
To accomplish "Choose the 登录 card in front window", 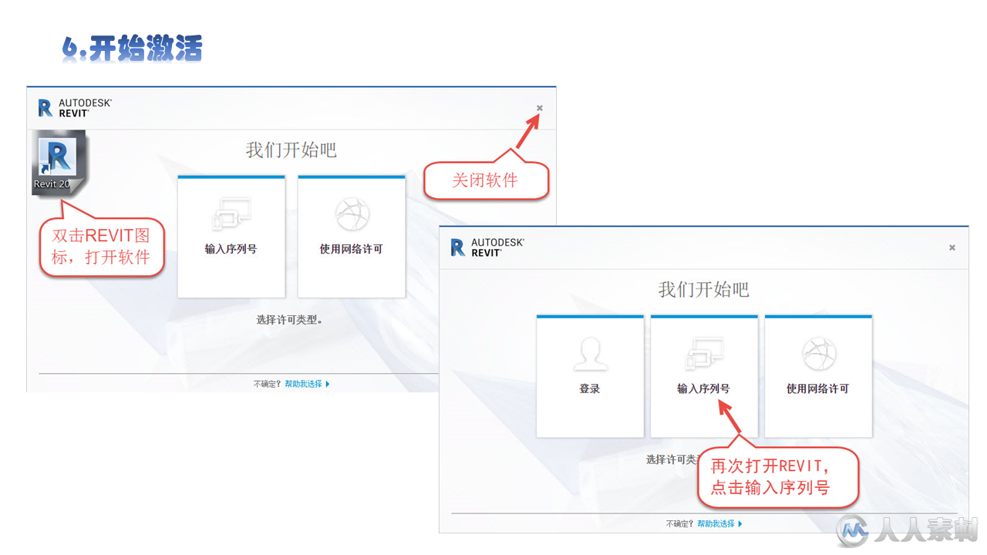I will [590, 376].
